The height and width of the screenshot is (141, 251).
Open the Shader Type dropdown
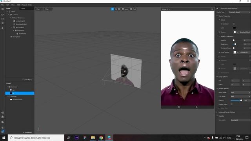(x=239, y=12)
